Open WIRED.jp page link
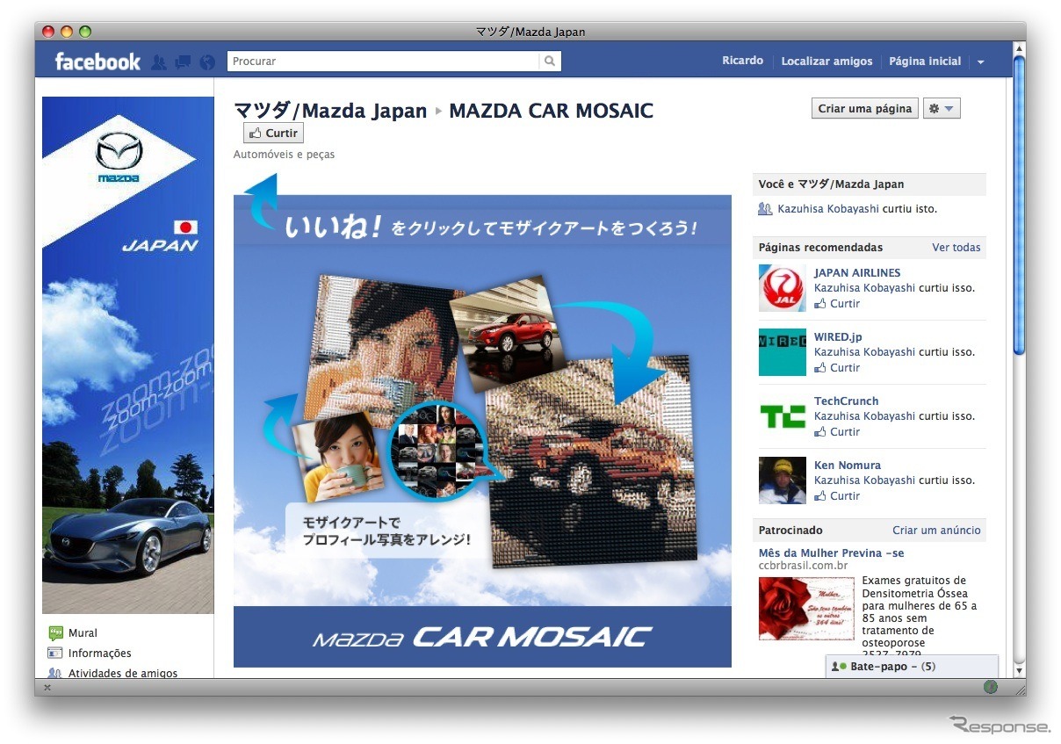The height and width of the screenshot is (744, 1061). pos(838,337)
